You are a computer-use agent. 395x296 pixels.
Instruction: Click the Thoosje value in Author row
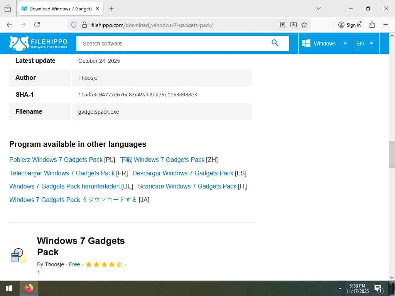point(88,78)
